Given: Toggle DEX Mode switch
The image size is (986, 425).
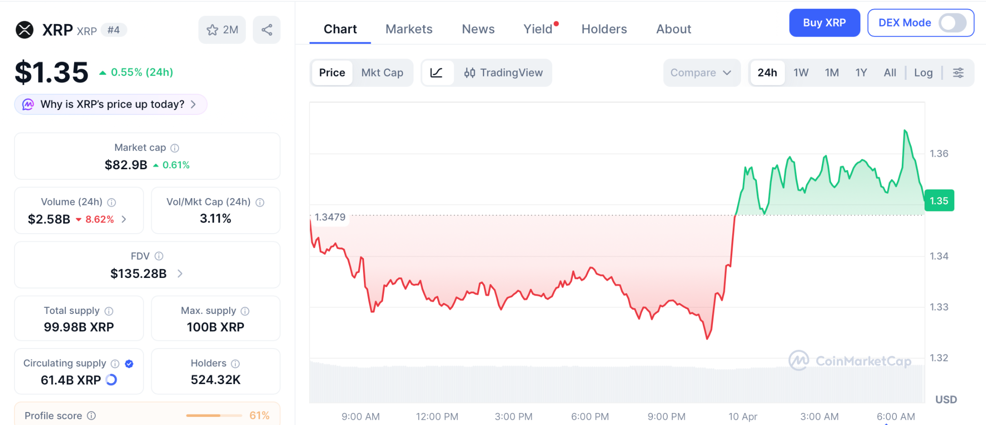Looking at the screenshot, I should point(952,23).
